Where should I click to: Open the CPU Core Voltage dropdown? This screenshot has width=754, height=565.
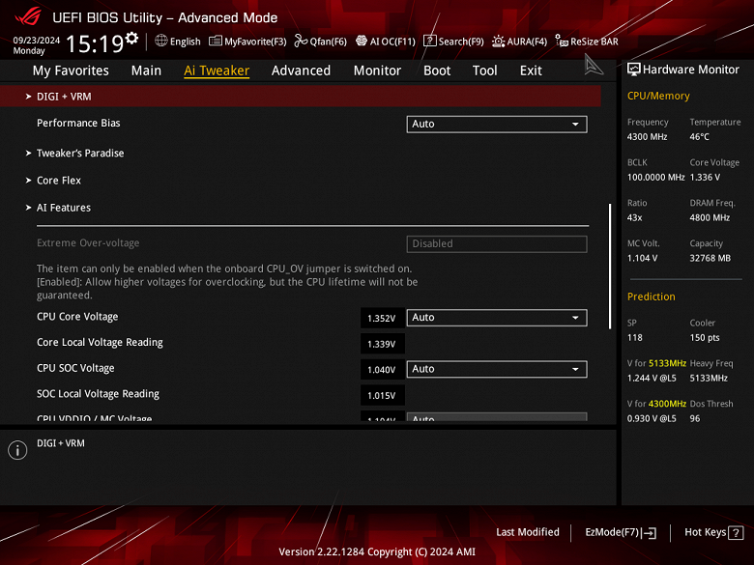click(497, 318)
